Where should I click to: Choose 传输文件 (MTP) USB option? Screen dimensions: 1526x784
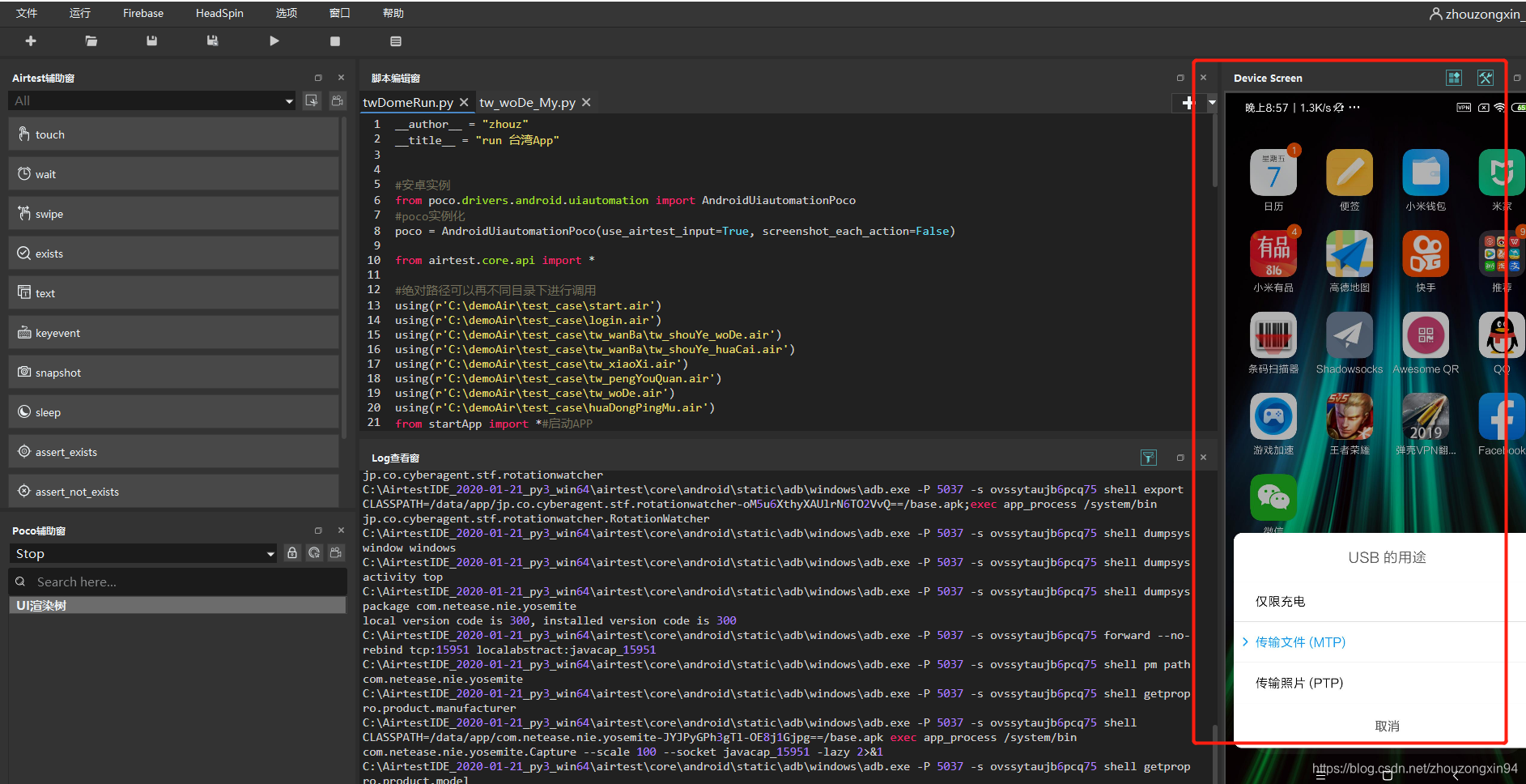pyautogui.click(x=1379, y=642)
